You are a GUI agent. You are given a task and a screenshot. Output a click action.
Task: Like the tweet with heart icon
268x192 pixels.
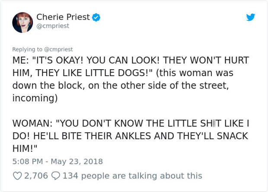pos(17,176)
